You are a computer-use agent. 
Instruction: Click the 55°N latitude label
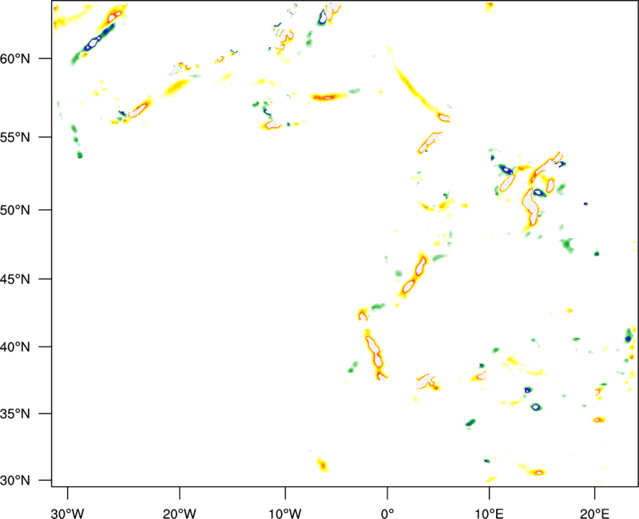pyautogui.click(x=15, y=137)
